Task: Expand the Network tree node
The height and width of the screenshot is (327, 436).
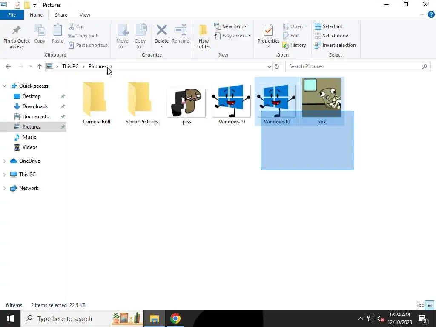Action: [x=4, y=188]
